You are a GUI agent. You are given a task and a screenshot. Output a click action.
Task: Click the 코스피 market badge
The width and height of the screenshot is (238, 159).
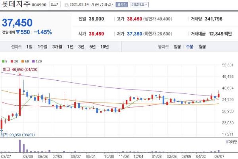[x=55, y=4]
